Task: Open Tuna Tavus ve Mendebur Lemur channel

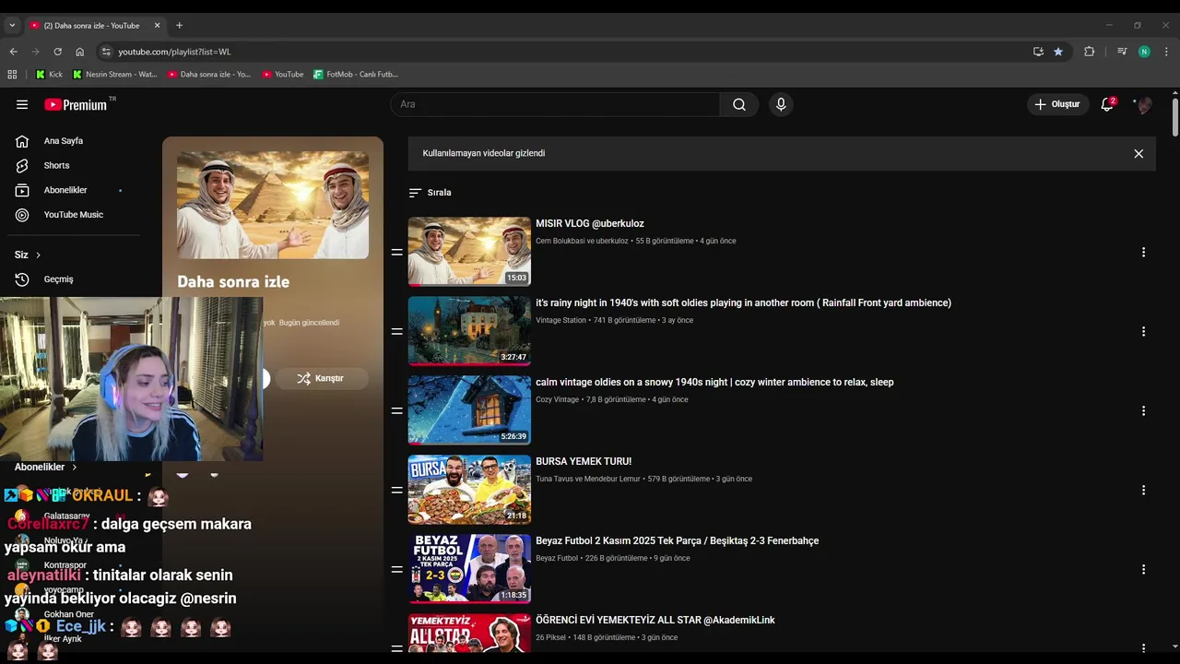Action: [x=588, y=479]
